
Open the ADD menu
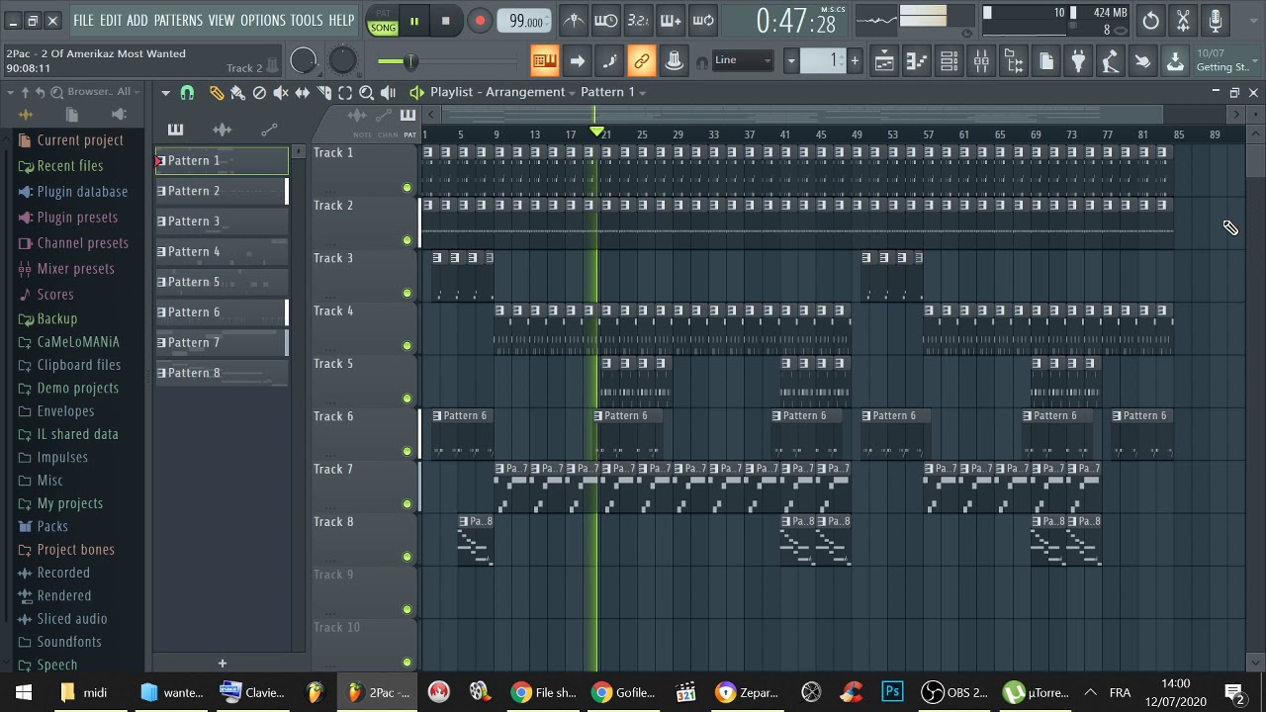(137, 20)
